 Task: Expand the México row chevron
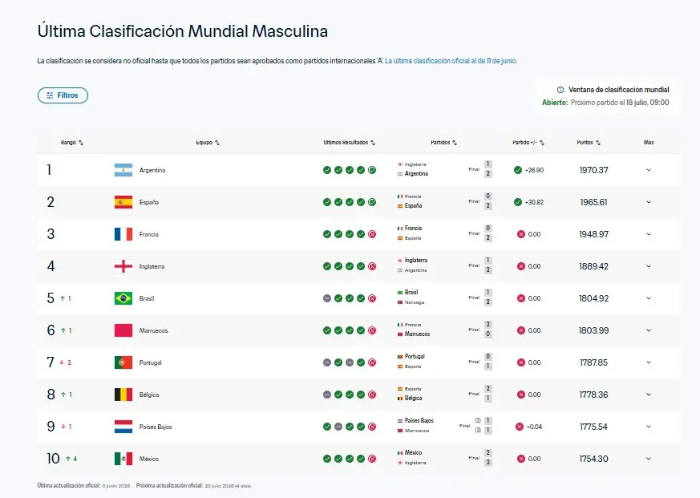[x=649, y=459]
